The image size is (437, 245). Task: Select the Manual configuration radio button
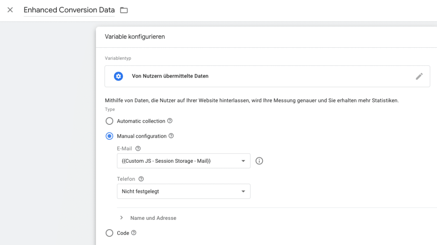(109, 136)
